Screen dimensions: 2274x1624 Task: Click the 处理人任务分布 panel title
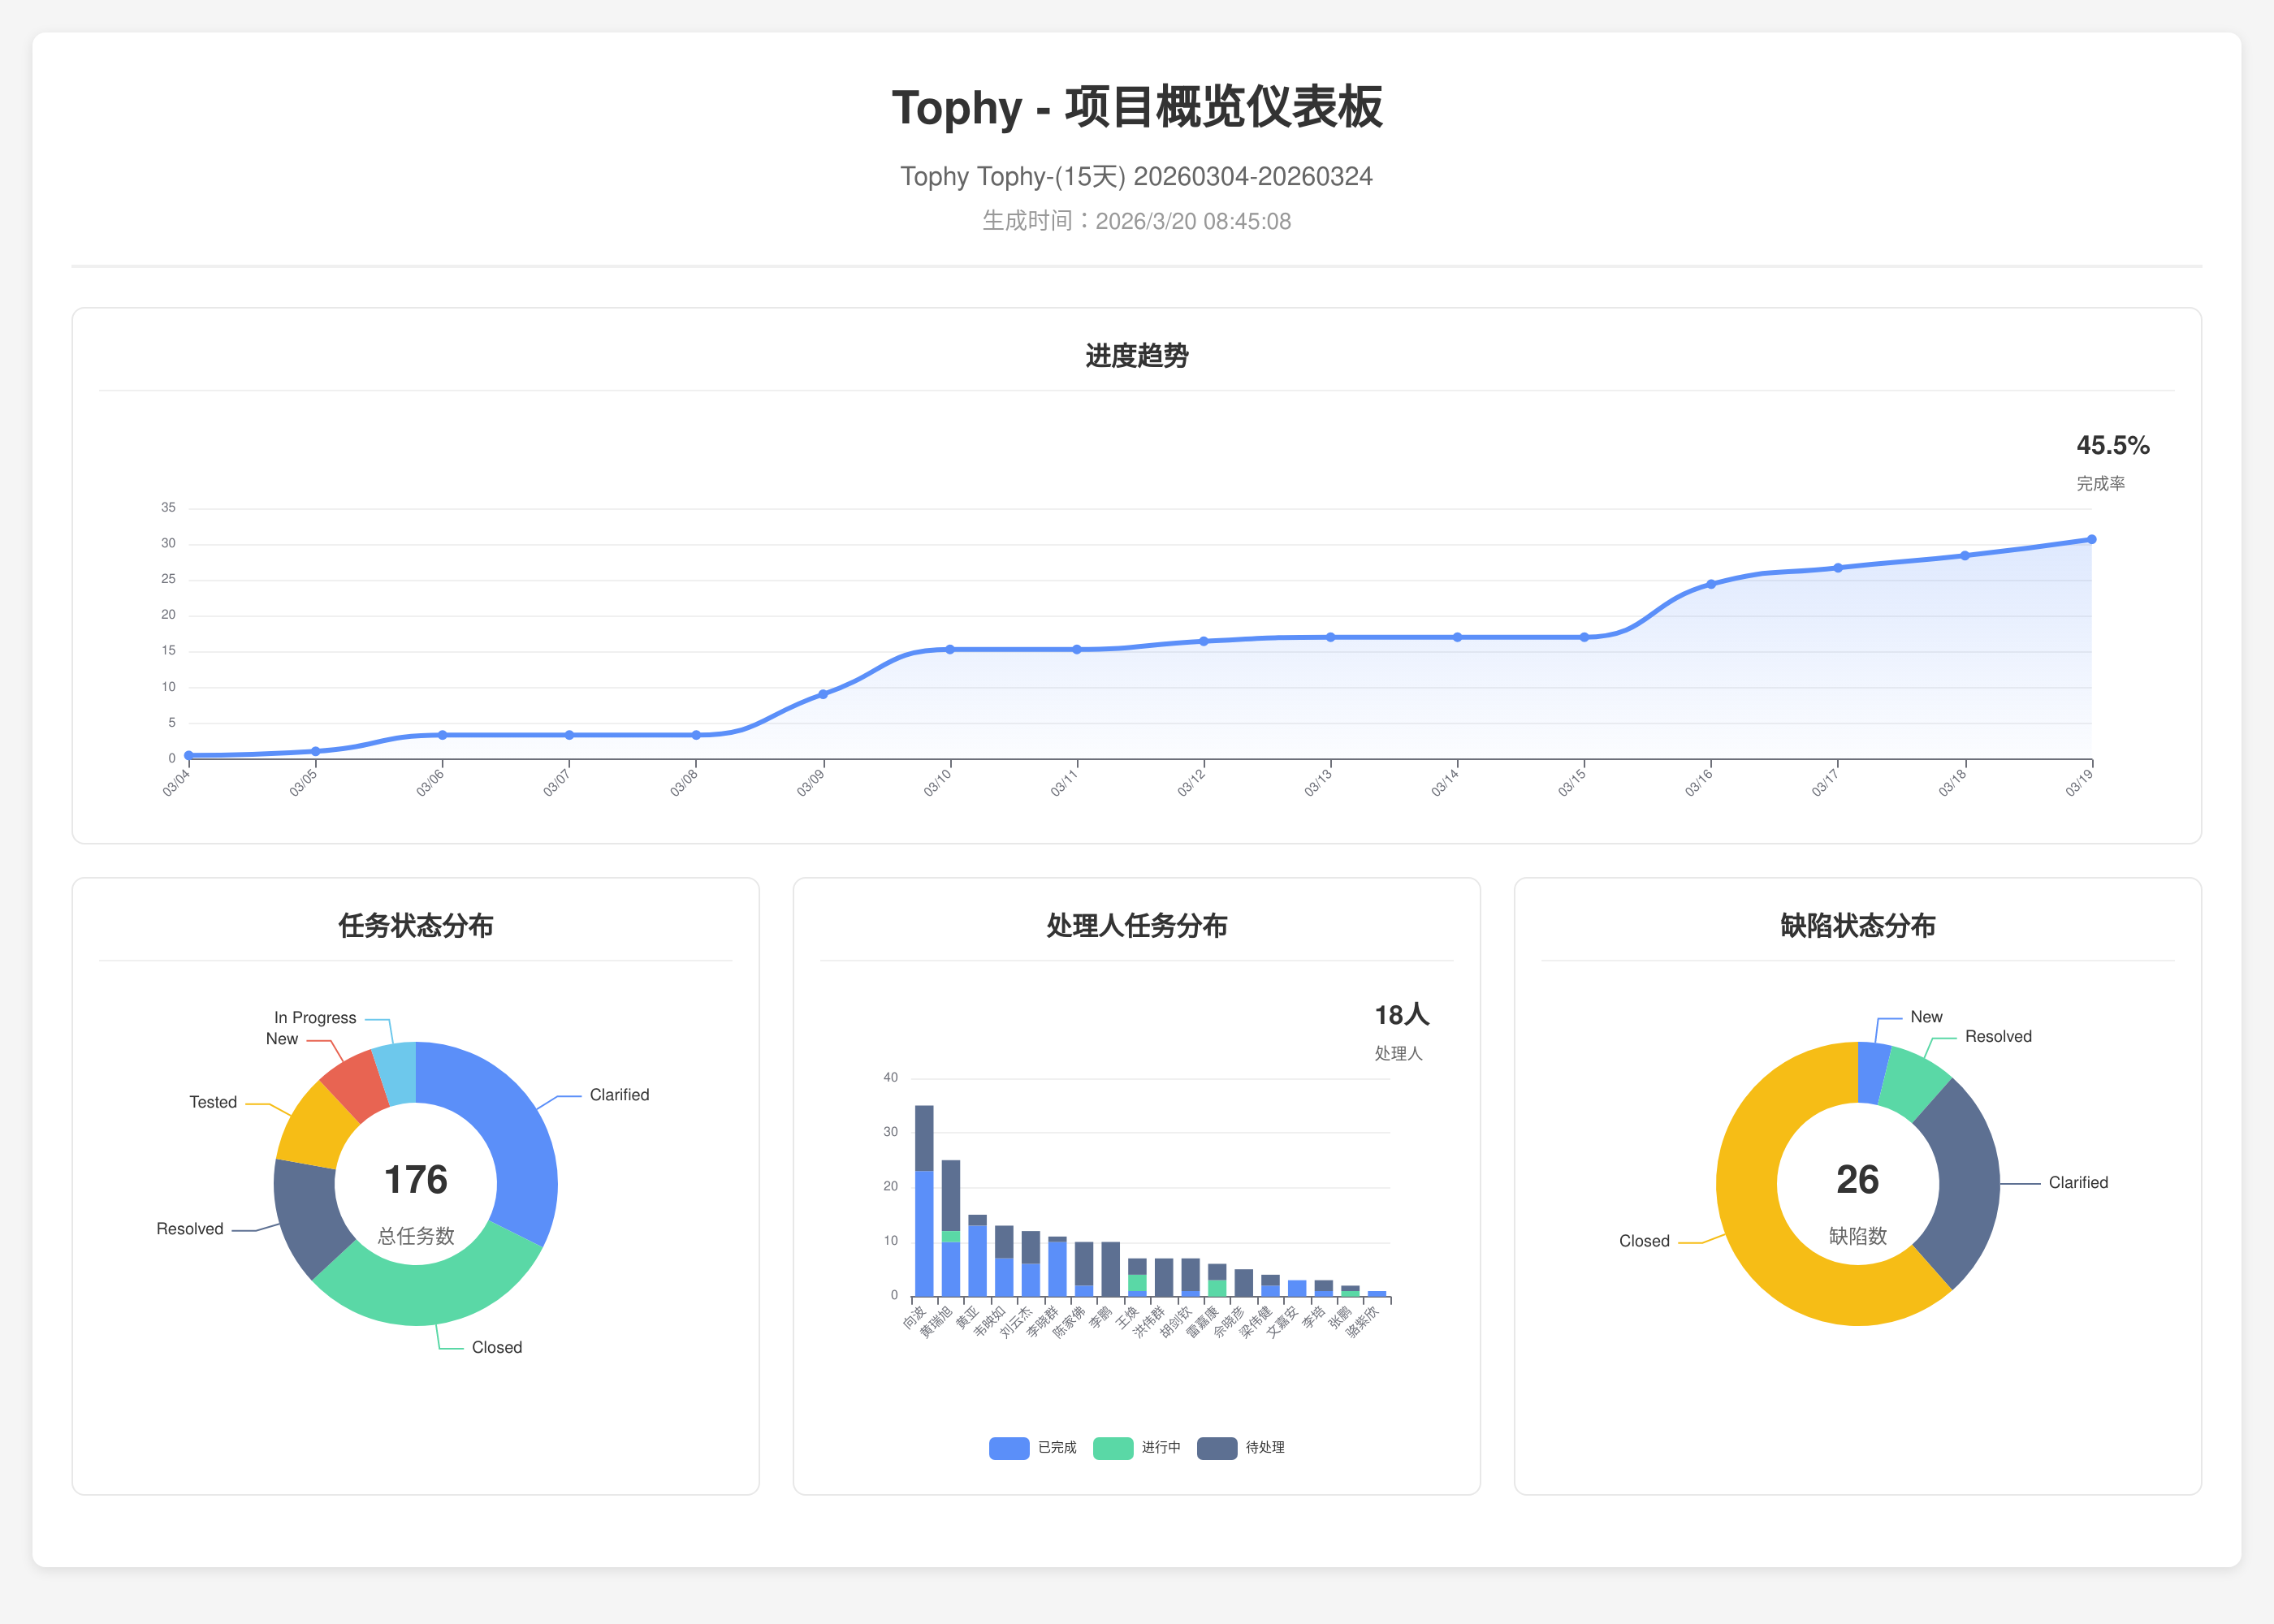pyautogui.click(x=1136, y=926)
